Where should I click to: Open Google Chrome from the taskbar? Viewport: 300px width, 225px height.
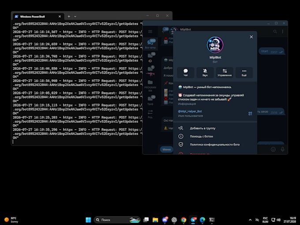[x=184, y=220]
